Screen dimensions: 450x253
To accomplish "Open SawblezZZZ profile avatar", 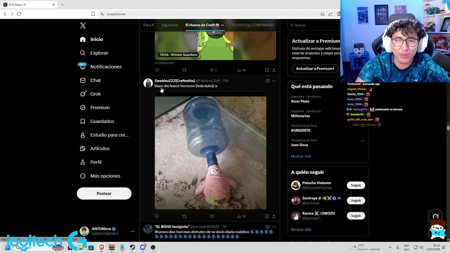I will [x=148, y=83].
